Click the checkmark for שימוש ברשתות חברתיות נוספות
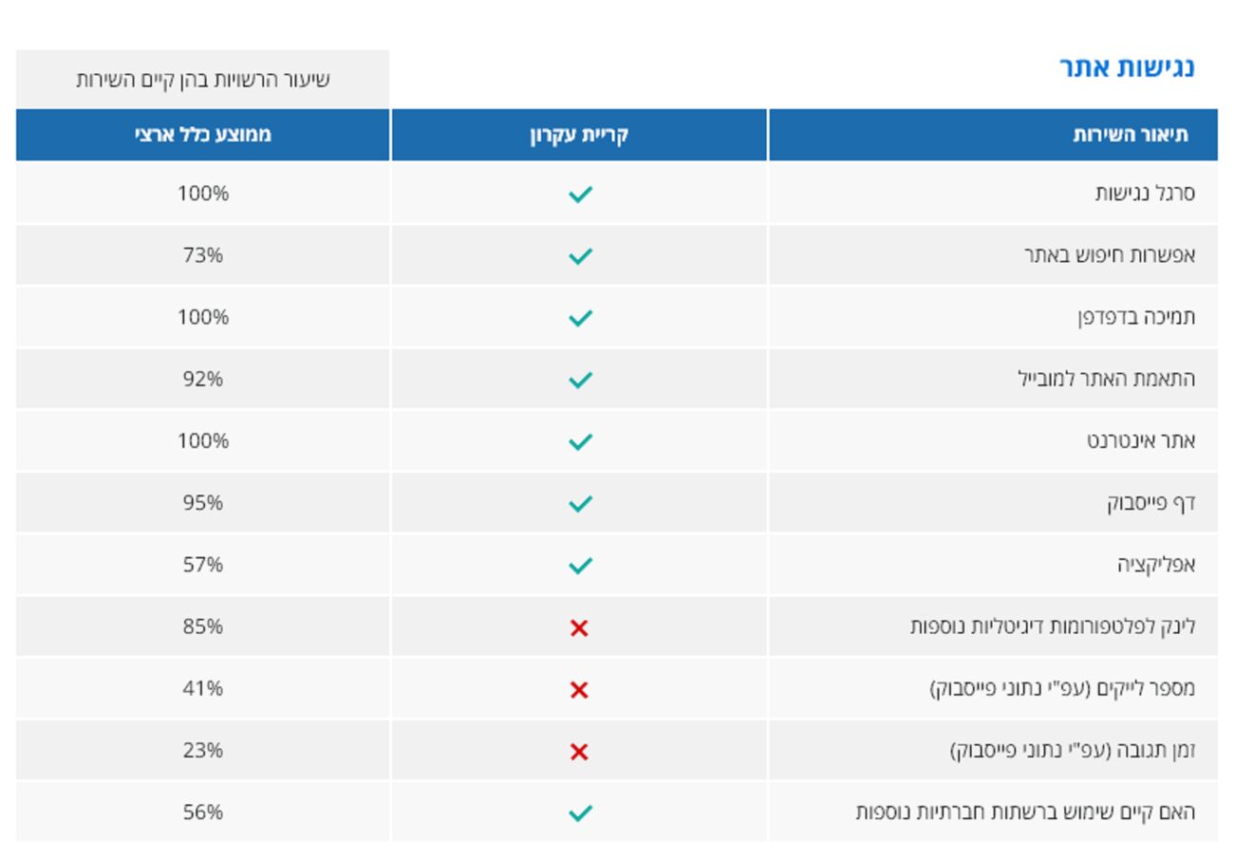This screenshot has width=1234, height=859. coord(580,812)
